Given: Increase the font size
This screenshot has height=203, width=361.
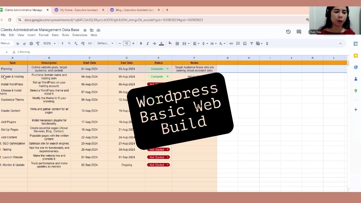Looking at the screenshot, I should (x=133, y=43).
